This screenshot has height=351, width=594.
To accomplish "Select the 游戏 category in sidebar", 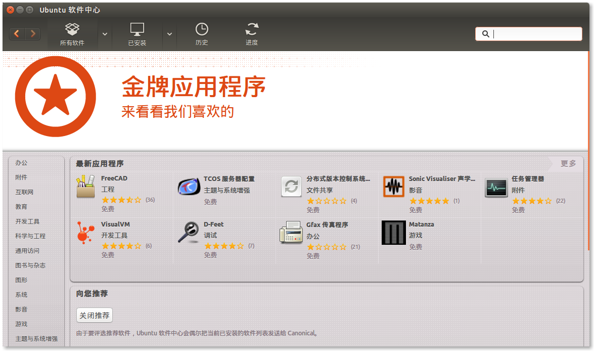I will tap(21, 324).
